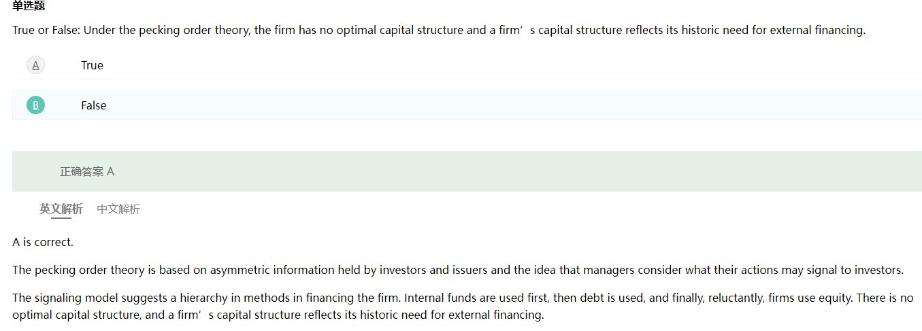
Task: Select the teal circle for option B
Action: pos(35,105)
